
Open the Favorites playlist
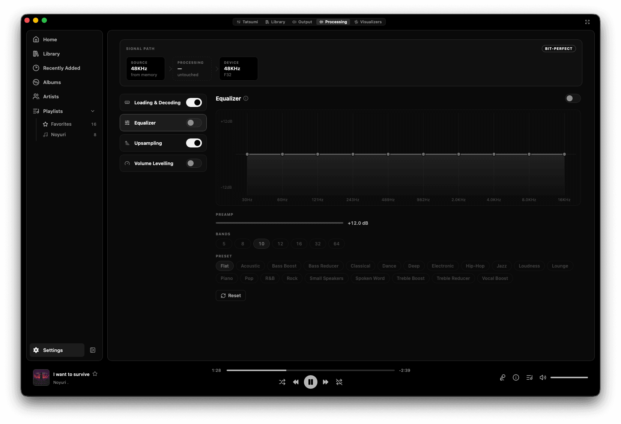point(69,124)
